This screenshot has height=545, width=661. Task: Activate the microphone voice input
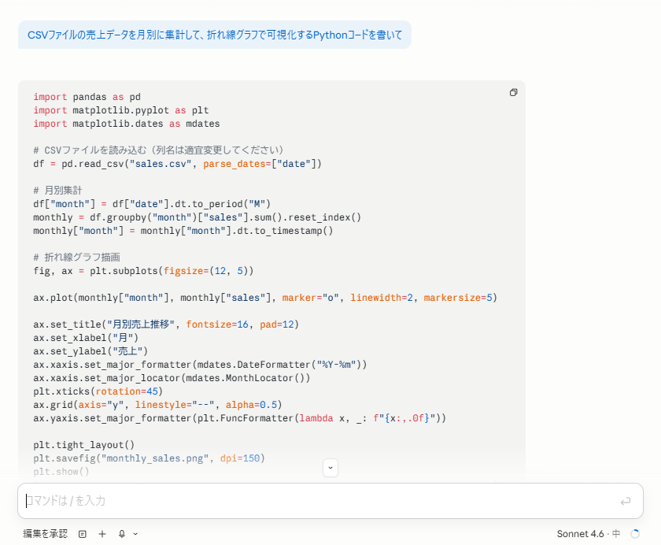(121, 534)
